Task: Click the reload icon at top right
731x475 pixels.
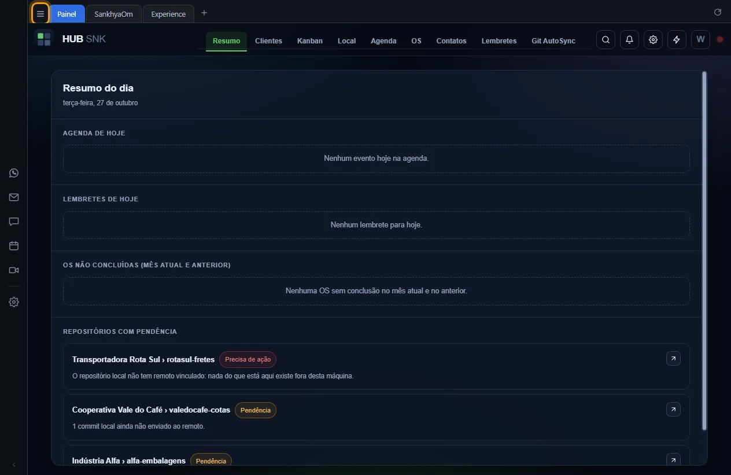Action: [x=718, y=12]
